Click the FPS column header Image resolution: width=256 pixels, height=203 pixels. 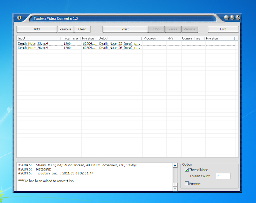coord(174,38)
